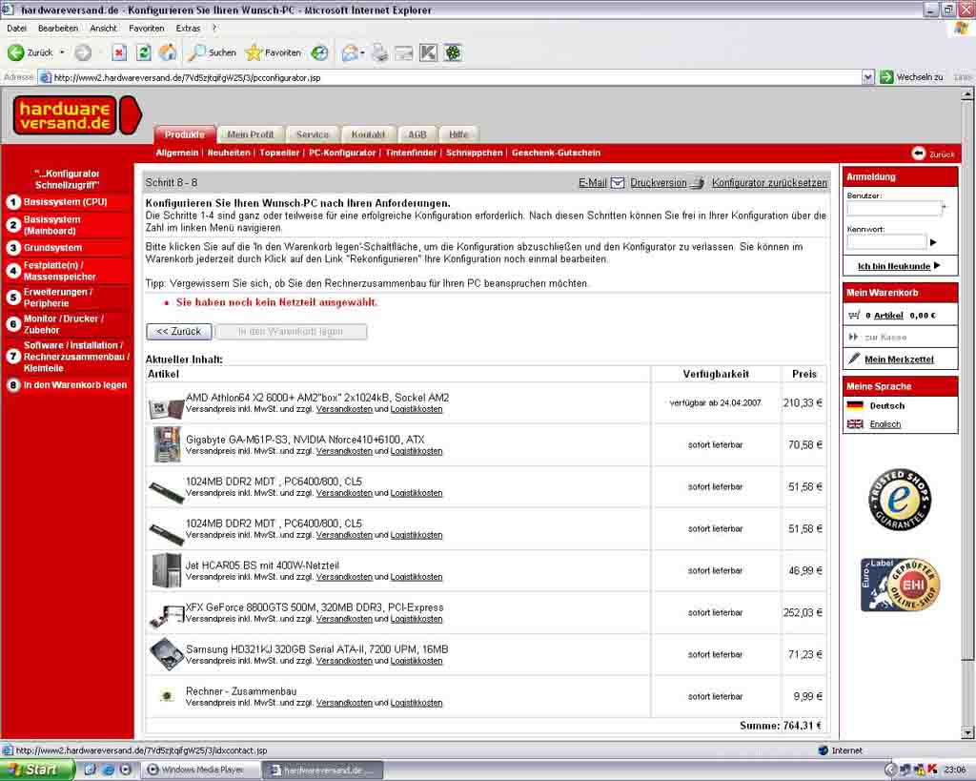Switch to the Kontakt tab
This screenshot has height=781, width=976.
(368, 134)
